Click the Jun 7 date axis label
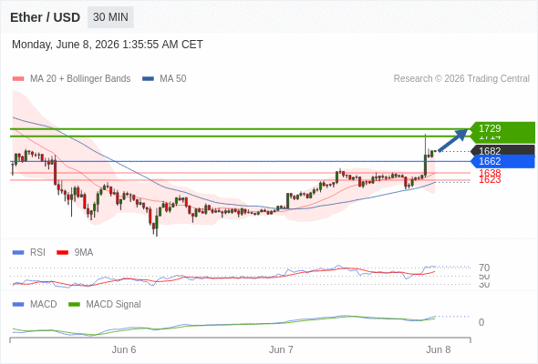538x364 pixels. [x=281, y=349]
